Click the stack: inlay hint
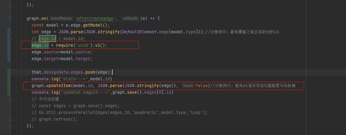The width and height of the screenshot is (346, 135). pyautogui.click(x=188, y=86)
